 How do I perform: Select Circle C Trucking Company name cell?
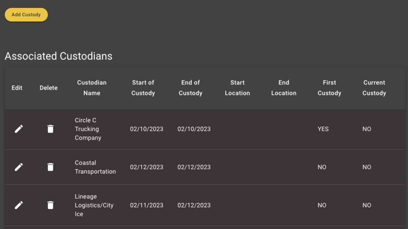pyautogui.click(x=88, y=129)
